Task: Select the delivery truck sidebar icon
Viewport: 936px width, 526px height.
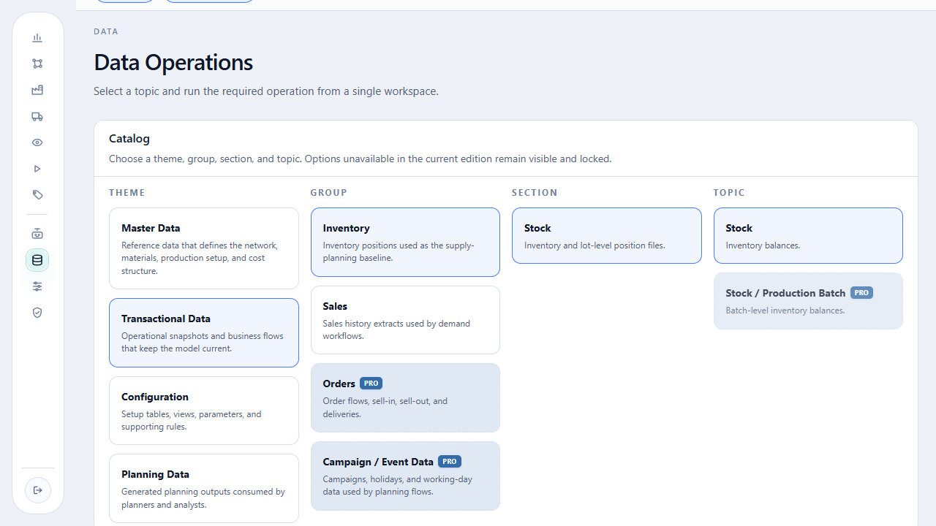Action: [x=37, y=116]
